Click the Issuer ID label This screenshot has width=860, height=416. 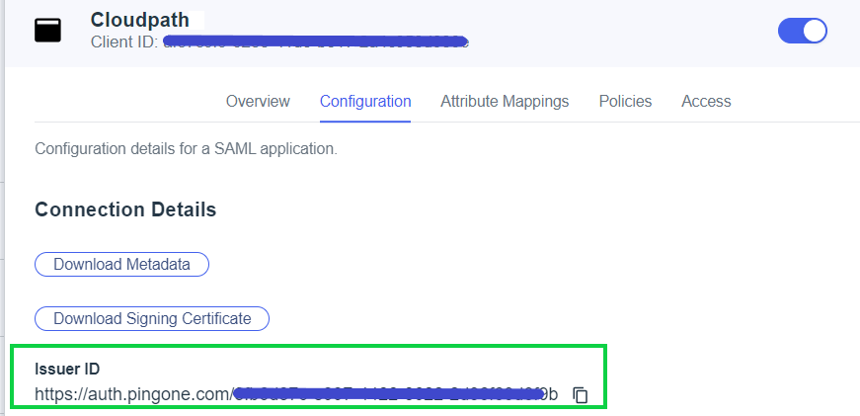pyautogui.click(x=67, y=369)
